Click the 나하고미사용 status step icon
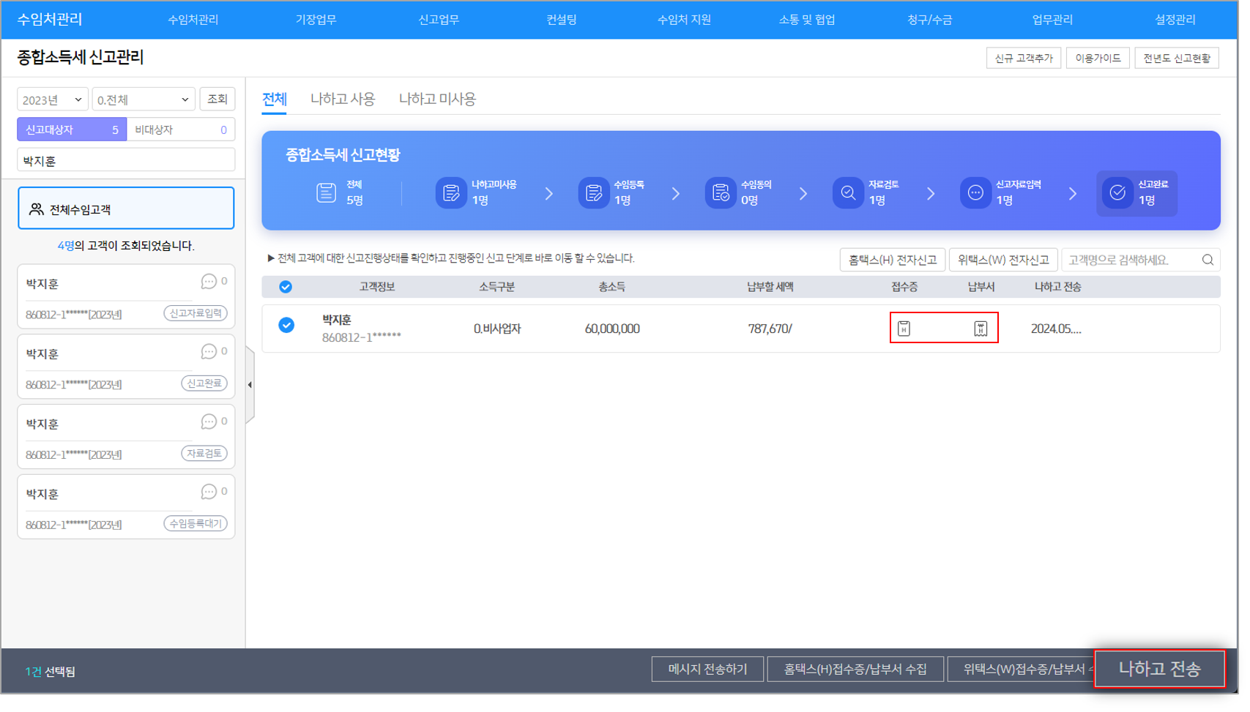This screenshot has width=1250, height=712. click(451, 192)
